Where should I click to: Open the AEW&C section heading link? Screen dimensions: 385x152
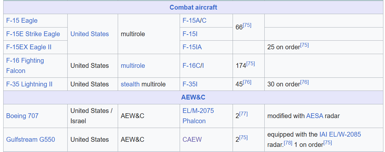click(x=193, y=97)
